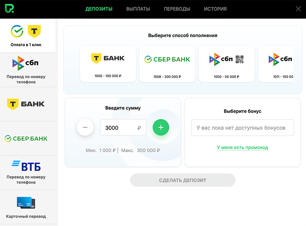This screenshot has width=306, height=226.
Task: Click the У меня есть промокод link
Action: (243, 148)
